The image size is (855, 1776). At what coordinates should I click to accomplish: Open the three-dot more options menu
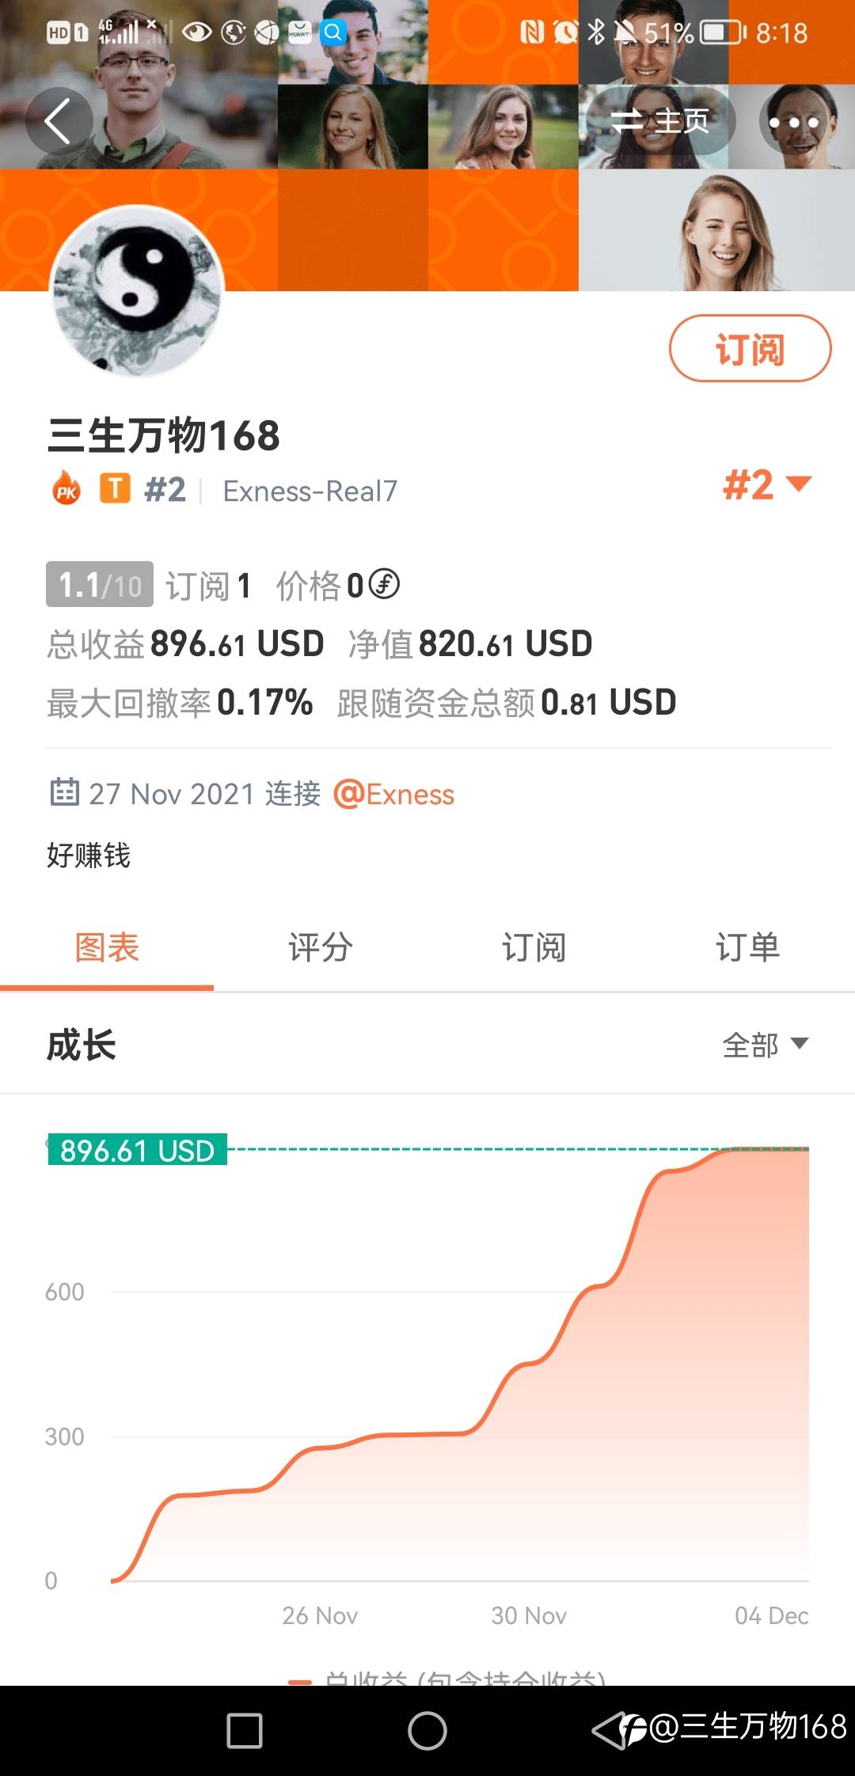pos(794,123)
